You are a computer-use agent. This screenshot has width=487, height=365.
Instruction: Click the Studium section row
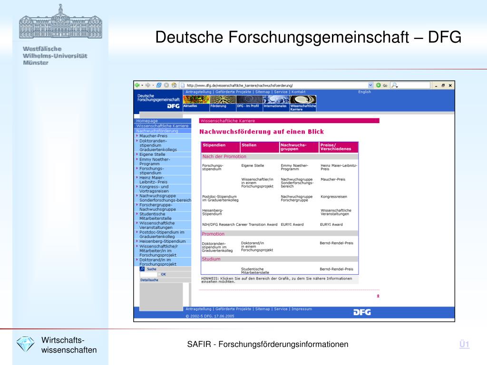pos(280,259)
